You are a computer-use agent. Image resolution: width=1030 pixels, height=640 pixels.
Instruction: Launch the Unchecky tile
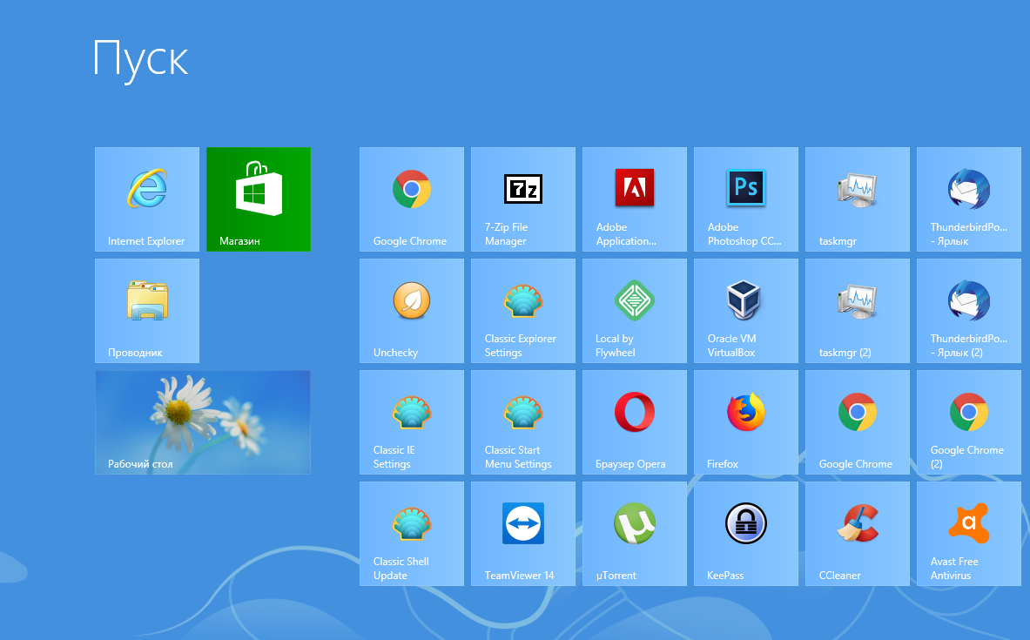[x=412, y=311]
